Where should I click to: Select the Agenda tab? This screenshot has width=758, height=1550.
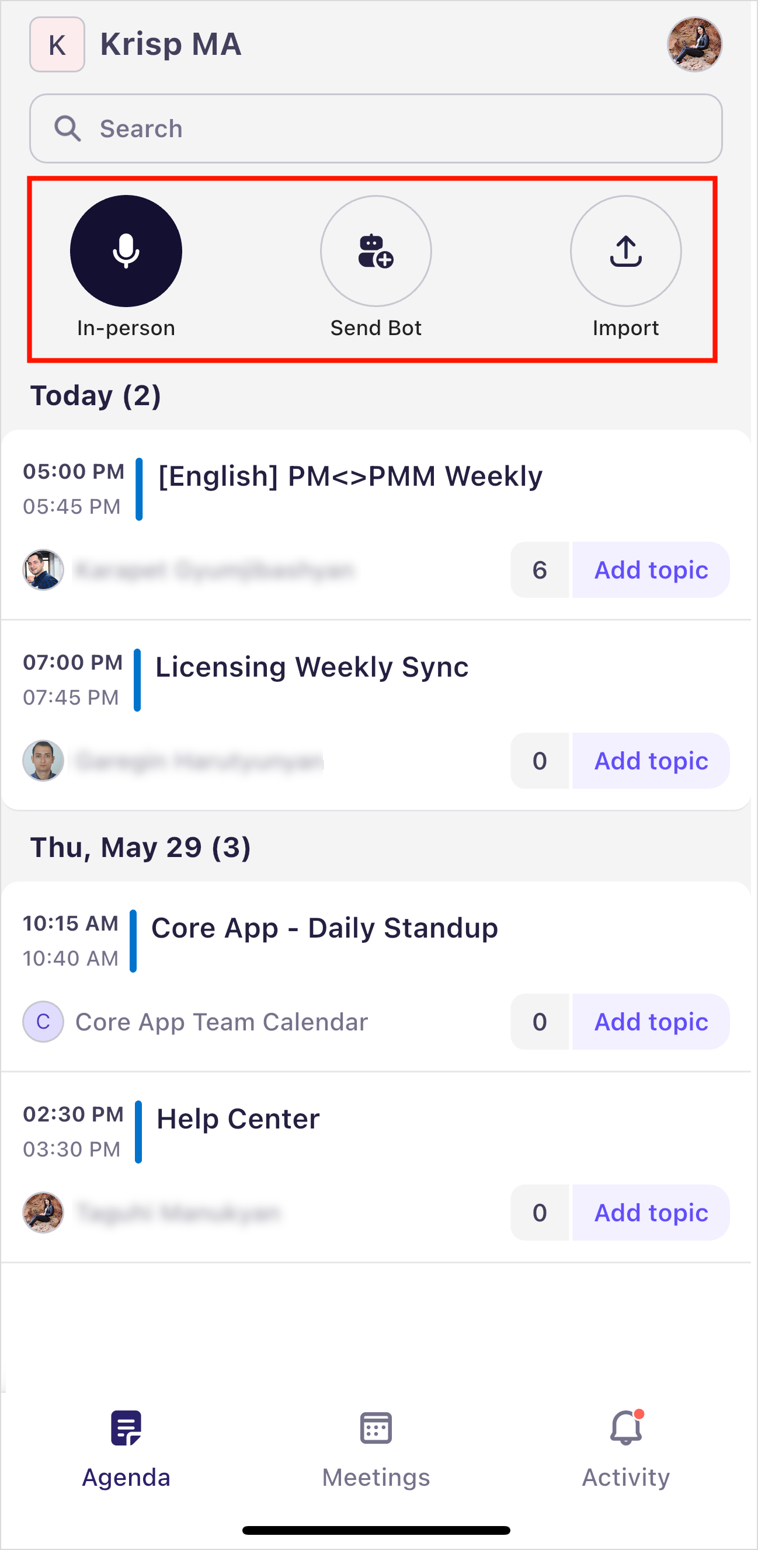click(x=126, y=1450)
